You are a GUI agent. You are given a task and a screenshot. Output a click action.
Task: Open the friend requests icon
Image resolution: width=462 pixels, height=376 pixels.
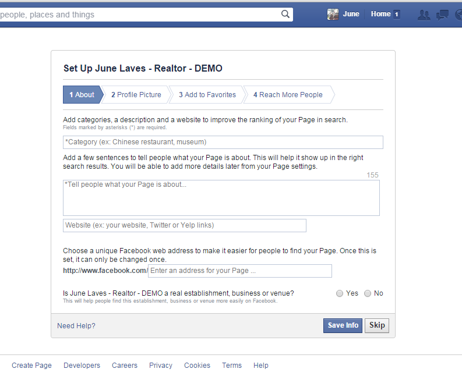coord(424,15)
